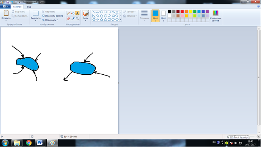Click the Изменение цветов edit colors icon
261x147 pixels.
[x=215, y=13]
